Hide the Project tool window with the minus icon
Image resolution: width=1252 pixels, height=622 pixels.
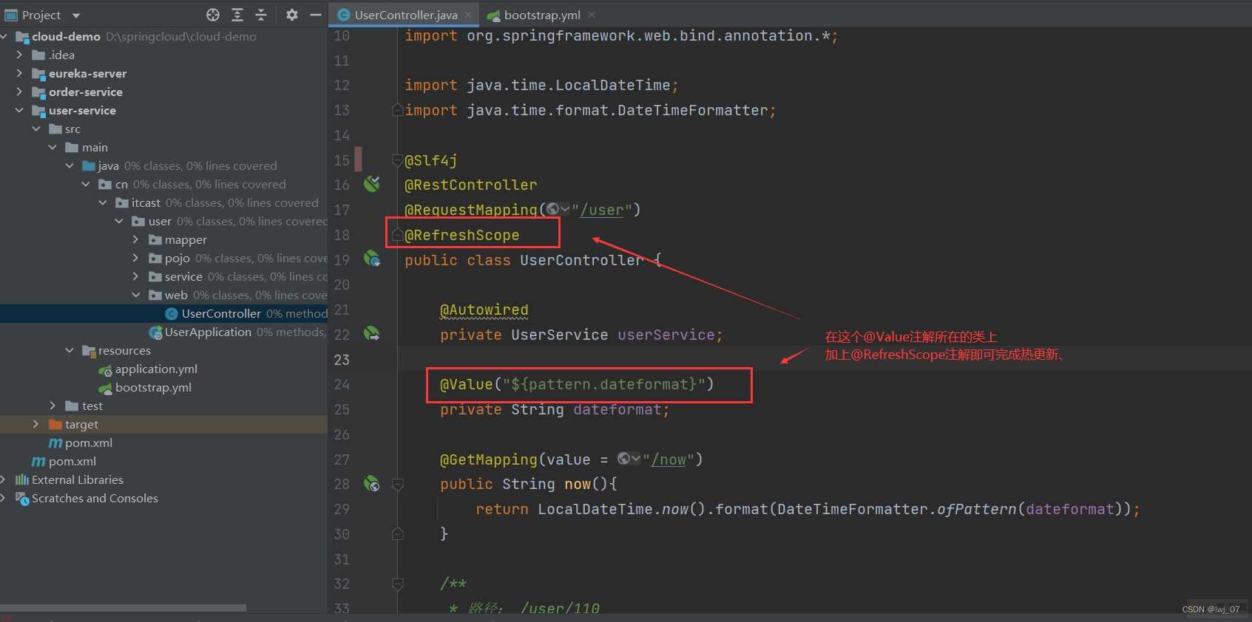tap(316, 15)
